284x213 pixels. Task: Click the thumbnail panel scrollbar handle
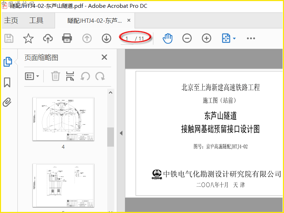click(x=110, y=137)
